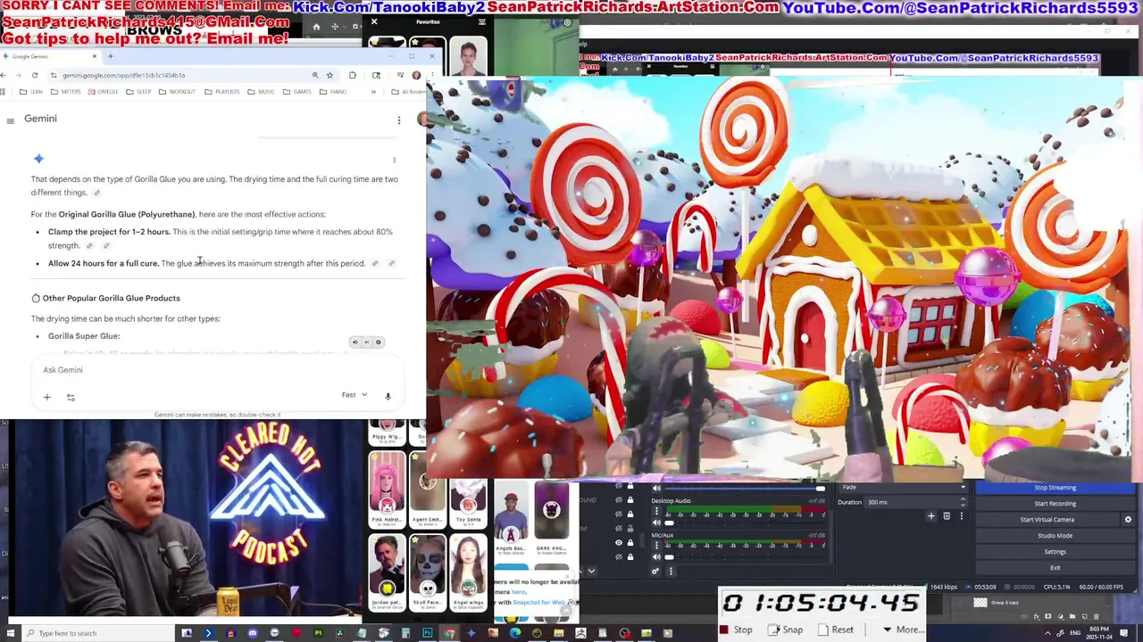This screenshot has width=1143, height=642.
Task: Open audio mixer advanced gear icon
Action: click(x=656, y=572)
